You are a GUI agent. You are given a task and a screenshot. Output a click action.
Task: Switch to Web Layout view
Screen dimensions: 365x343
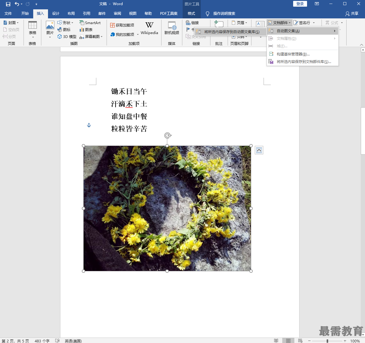tap(300, 341)
